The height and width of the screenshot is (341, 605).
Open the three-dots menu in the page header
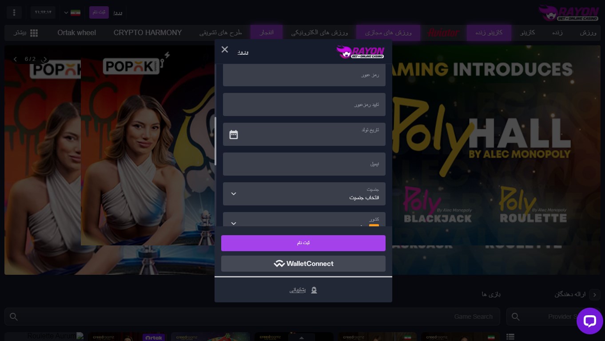[x=14, y=12]
